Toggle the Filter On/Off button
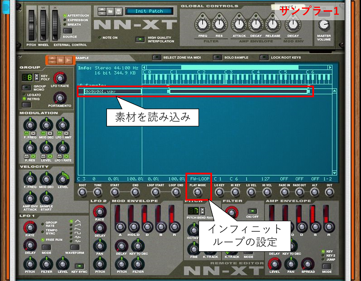The image size is (361, 281). coord(252,211)
